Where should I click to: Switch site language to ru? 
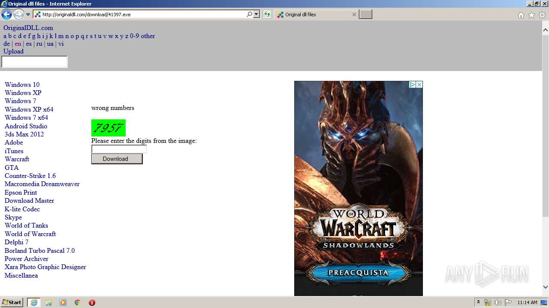(39, 44)
